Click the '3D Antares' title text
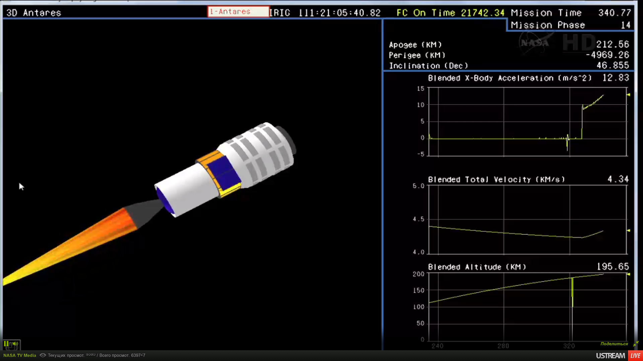Image resolution: width=643 pixels, height=361 pixels. [34, 13]
